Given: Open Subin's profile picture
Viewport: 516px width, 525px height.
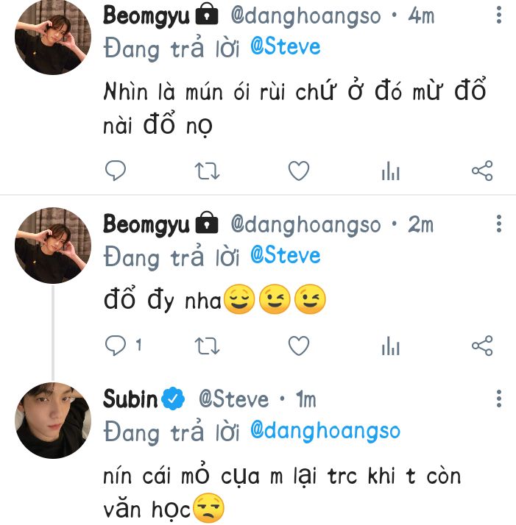Looking at the screenshot, I should pyautogui.click(x=53, y=421).
